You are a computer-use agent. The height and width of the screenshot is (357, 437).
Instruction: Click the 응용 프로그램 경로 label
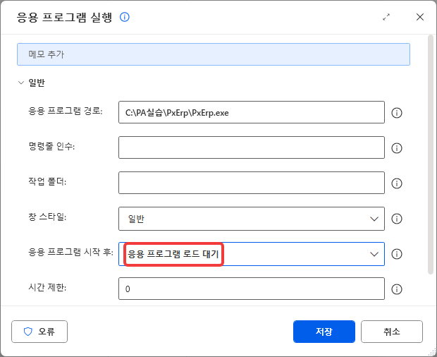66,111
